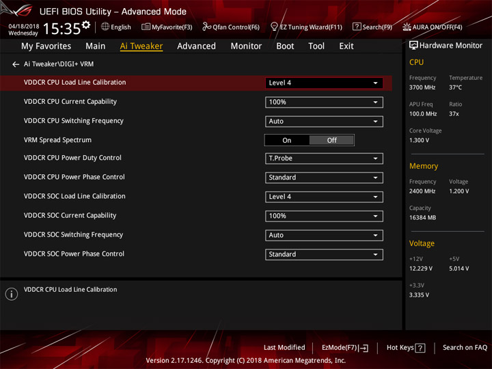Turn VRM Spread Spectrum On
The width and height of the screenshot is (492, 369).
[x=287, y=140]
